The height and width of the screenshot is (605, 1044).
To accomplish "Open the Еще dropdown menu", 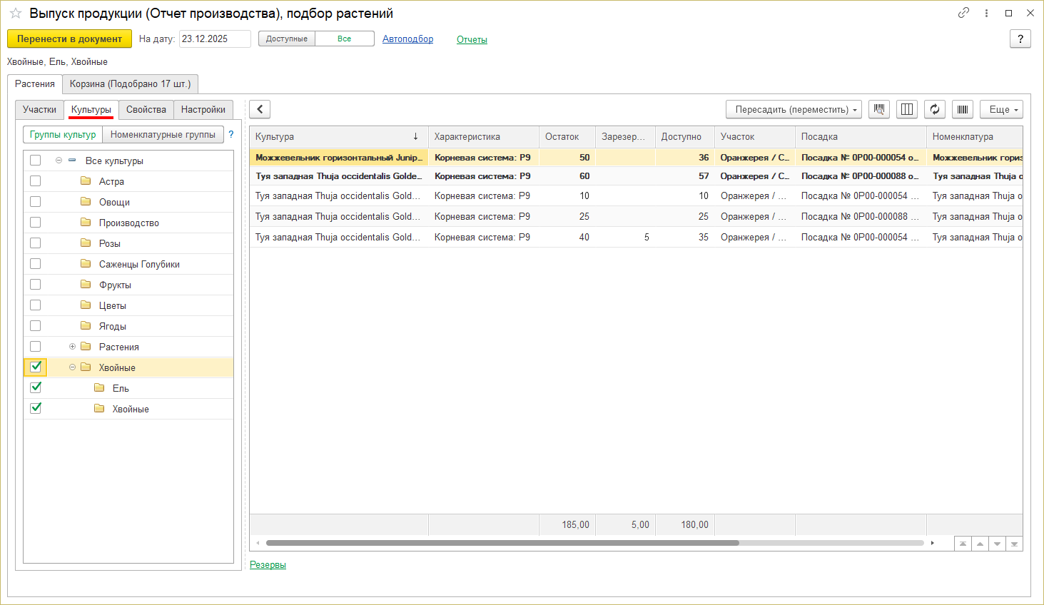I will coord(1001,109).
